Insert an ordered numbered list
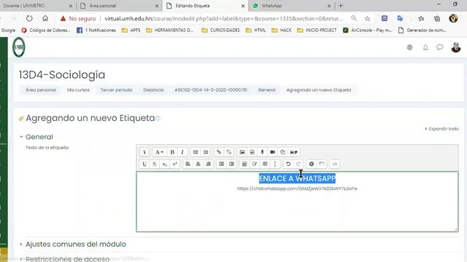Viewport: 467px width, 262px height. click(x=206, y=152)
